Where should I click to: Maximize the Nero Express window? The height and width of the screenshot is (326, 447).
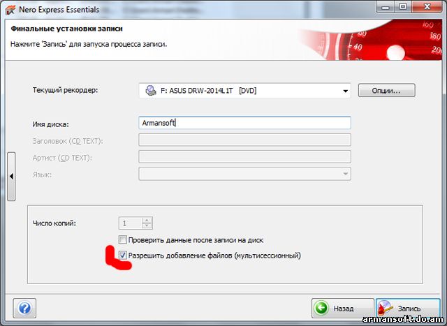click(403, 7)
